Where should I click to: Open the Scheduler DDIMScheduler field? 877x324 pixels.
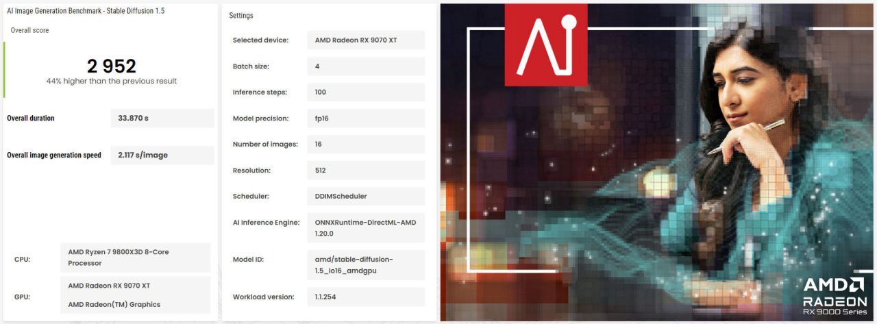click(x=365, y=197)
